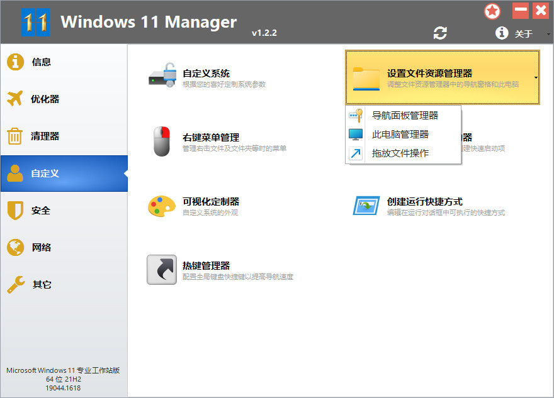Open the 关于 about link
Image resolution: width=554 pixels, height=398 pixels.
(x=524, y=34)
